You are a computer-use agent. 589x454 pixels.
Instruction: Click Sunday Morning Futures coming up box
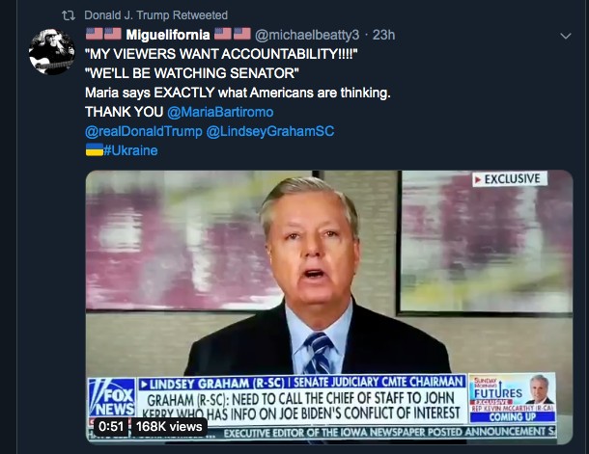[x=512, y=398]
